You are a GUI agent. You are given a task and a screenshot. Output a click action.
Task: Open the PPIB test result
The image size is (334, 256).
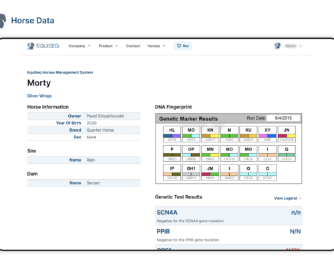tap(228, 235)
